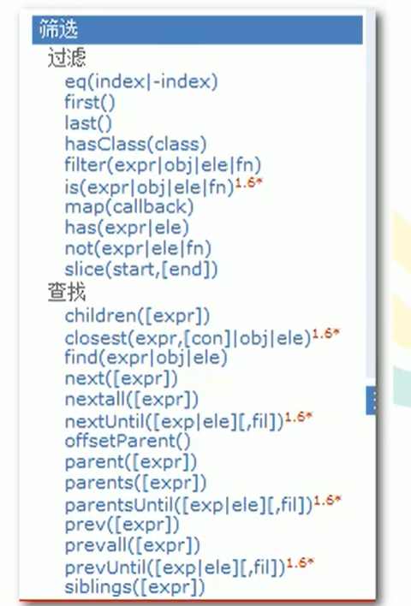
Task: Click the nextall([expr]) link
Action: tap(132, 399)
